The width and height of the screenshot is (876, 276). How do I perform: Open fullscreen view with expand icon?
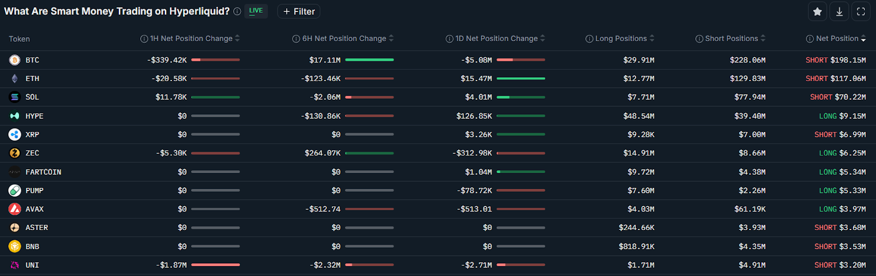(x=861, y=12)
